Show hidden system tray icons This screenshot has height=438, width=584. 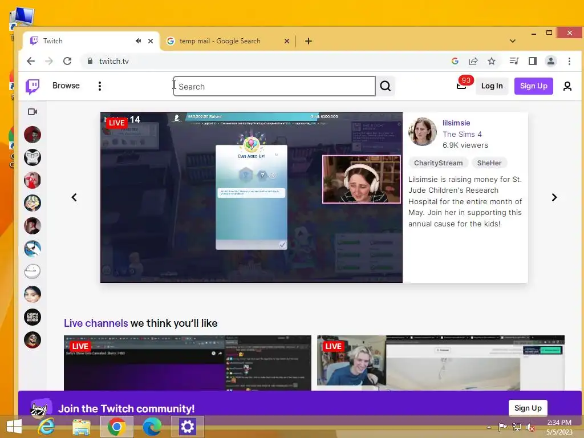click(489, 427)
